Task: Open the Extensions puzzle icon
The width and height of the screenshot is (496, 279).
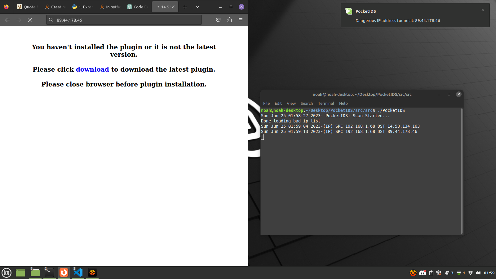Action: pos(229,20)
